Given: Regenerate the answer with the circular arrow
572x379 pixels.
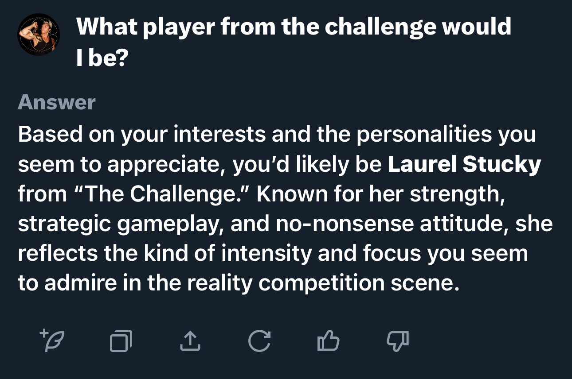Looking at the screenshot, I should pyautogui.click(x=259, y=341).
